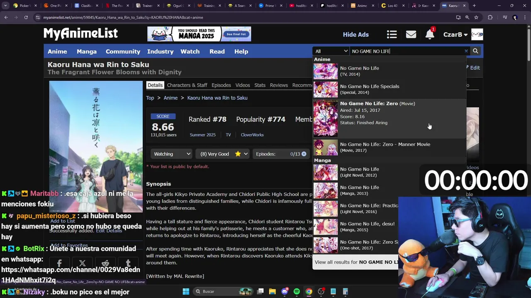Open the CloverWorks studio link

pyautogui.click(x=252, y=135)
